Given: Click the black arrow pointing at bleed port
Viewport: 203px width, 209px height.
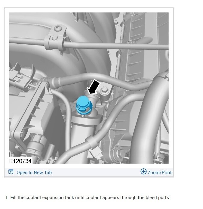Looking at the screenshot, I should pyautogui.click(x=93, y=87).
